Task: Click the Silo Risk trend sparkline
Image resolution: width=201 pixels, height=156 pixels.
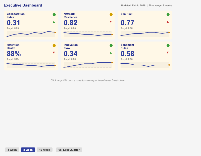Action: (x=145, y=34)
